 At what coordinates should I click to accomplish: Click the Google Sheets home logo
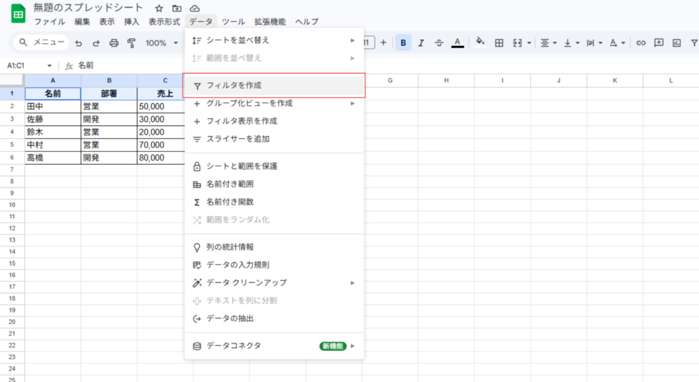coord(18,14)
